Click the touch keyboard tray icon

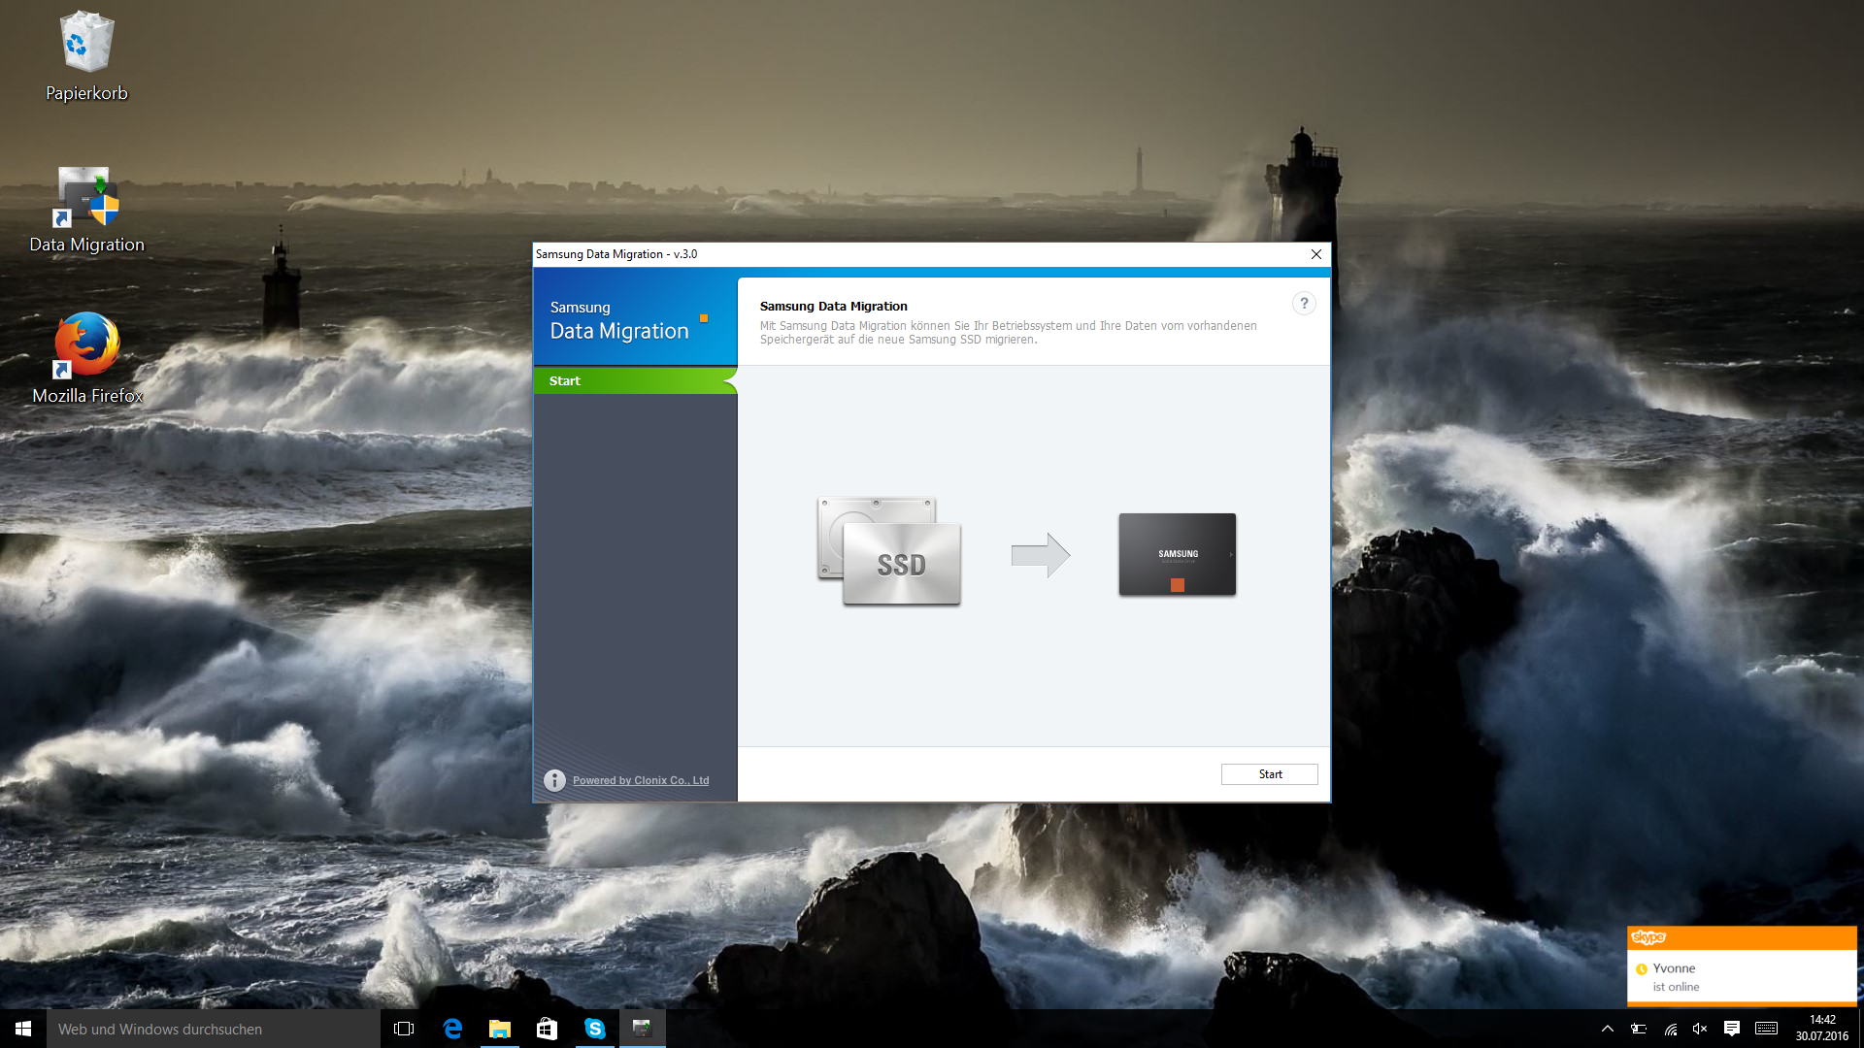[1766, 1029]
